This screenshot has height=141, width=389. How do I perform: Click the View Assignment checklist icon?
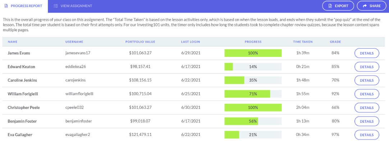click(56, 6)
